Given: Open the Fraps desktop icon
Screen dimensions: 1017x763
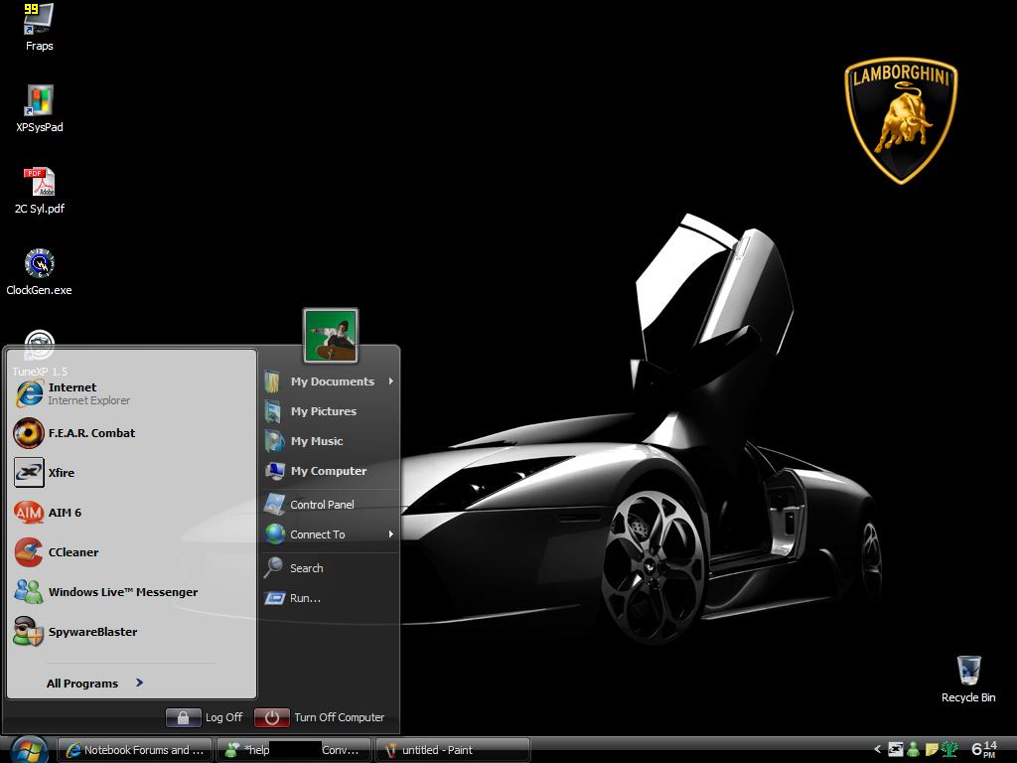Looking at the screenshot, I should [x=39, y=22].
